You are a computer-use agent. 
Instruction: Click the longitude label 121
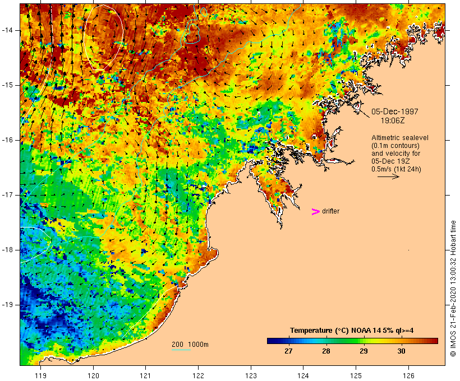(x=145, y=375)
